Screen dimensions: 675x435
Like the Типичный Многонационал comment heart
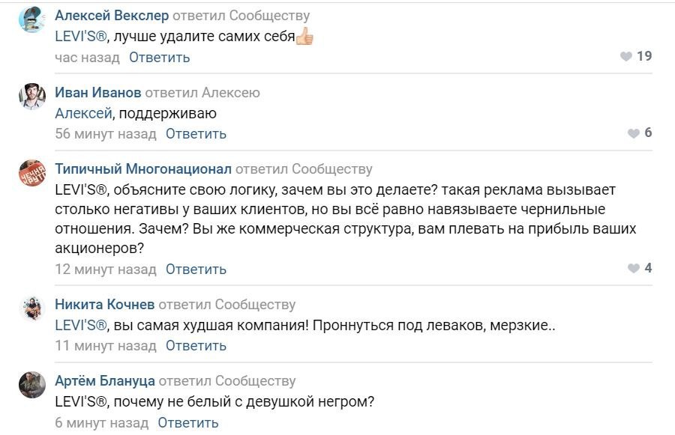click(x=634, y=268)
